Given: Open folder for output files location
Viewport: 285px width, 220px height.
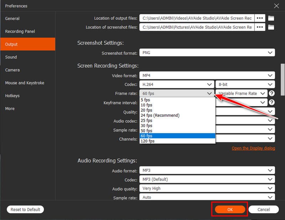Looking at the screenshot, I should [x=271, y=18].
